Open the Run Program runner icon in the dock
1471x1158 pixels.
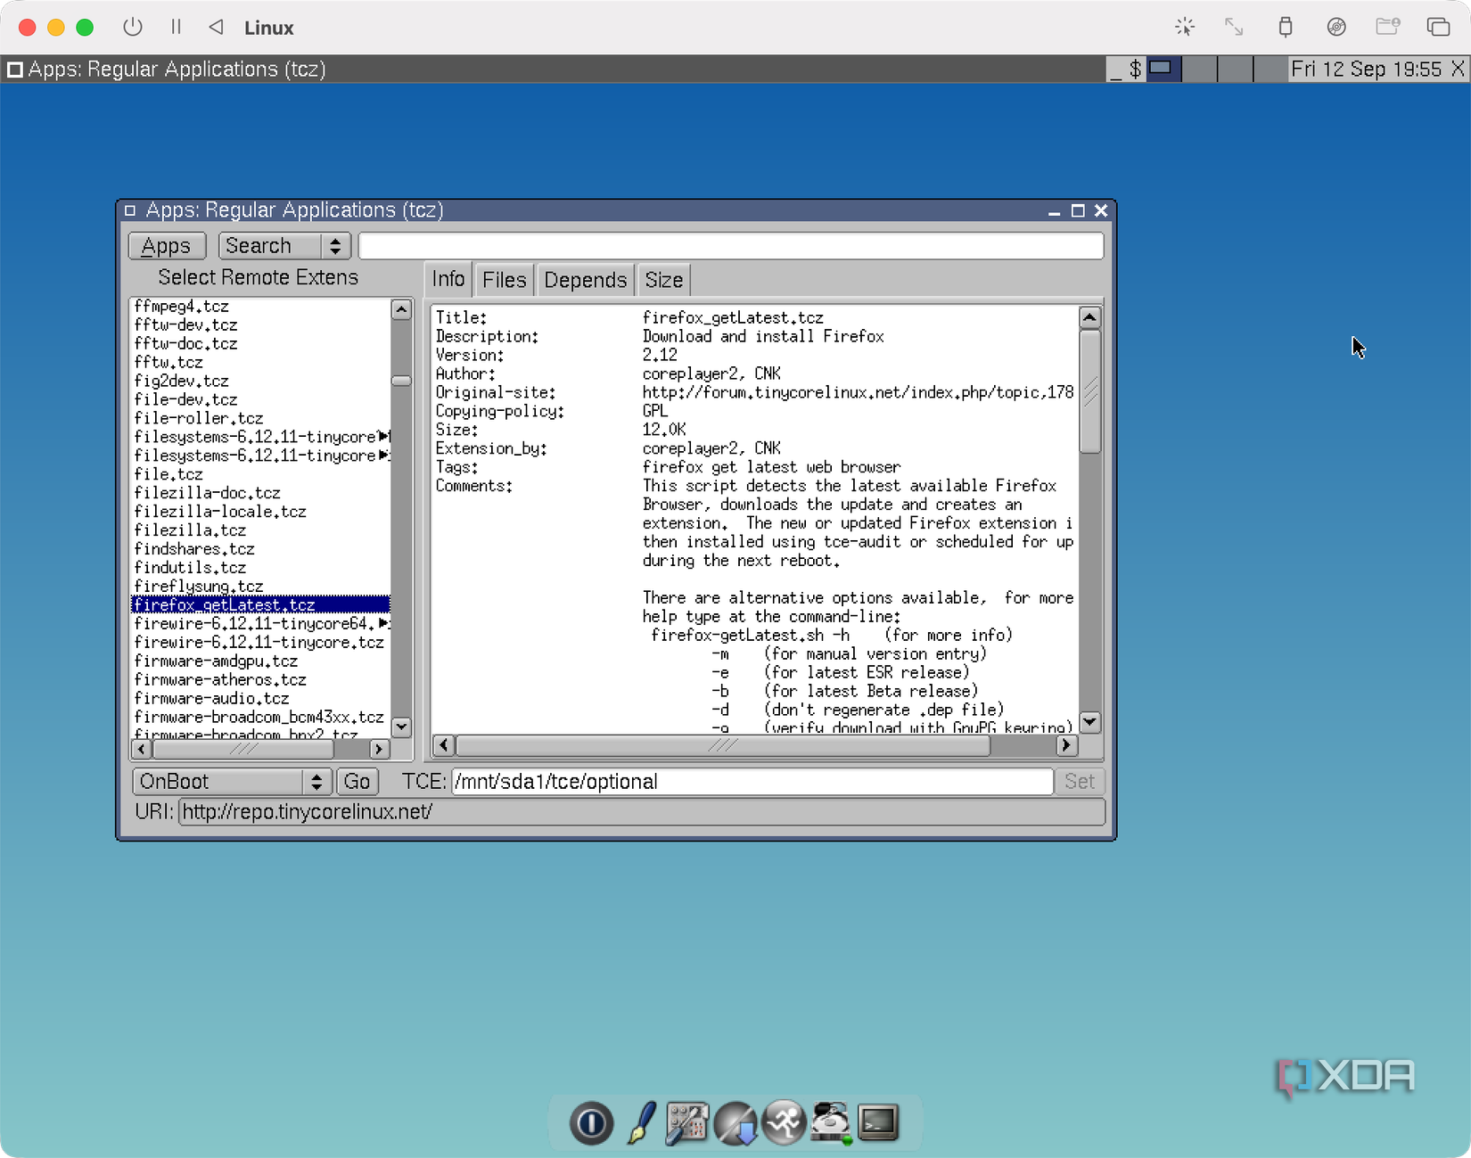(x=784, y=1123)
